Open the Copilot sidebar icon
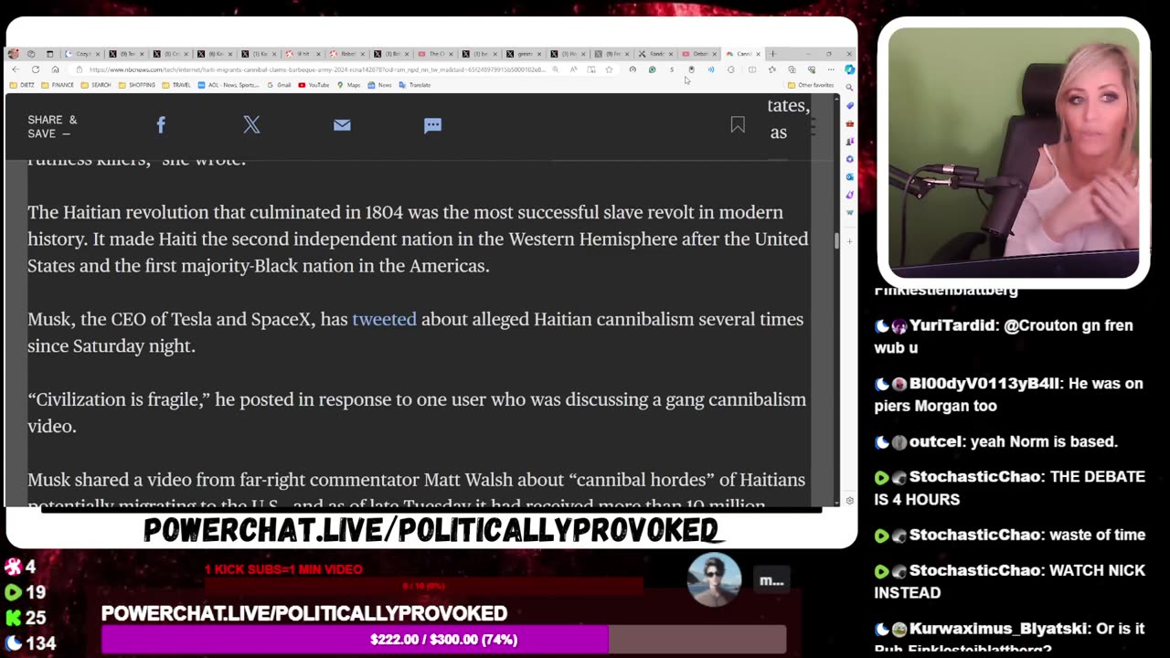This screenshot has height=658, width=1170. point(849,69)
